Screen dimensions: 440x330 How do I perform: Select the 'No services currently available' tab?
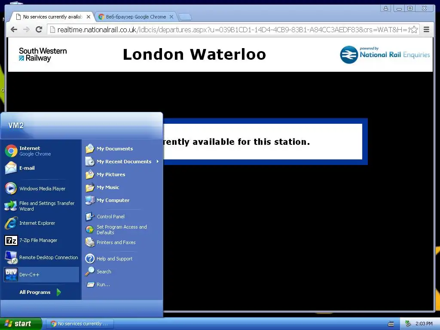(x=52, y=17)
